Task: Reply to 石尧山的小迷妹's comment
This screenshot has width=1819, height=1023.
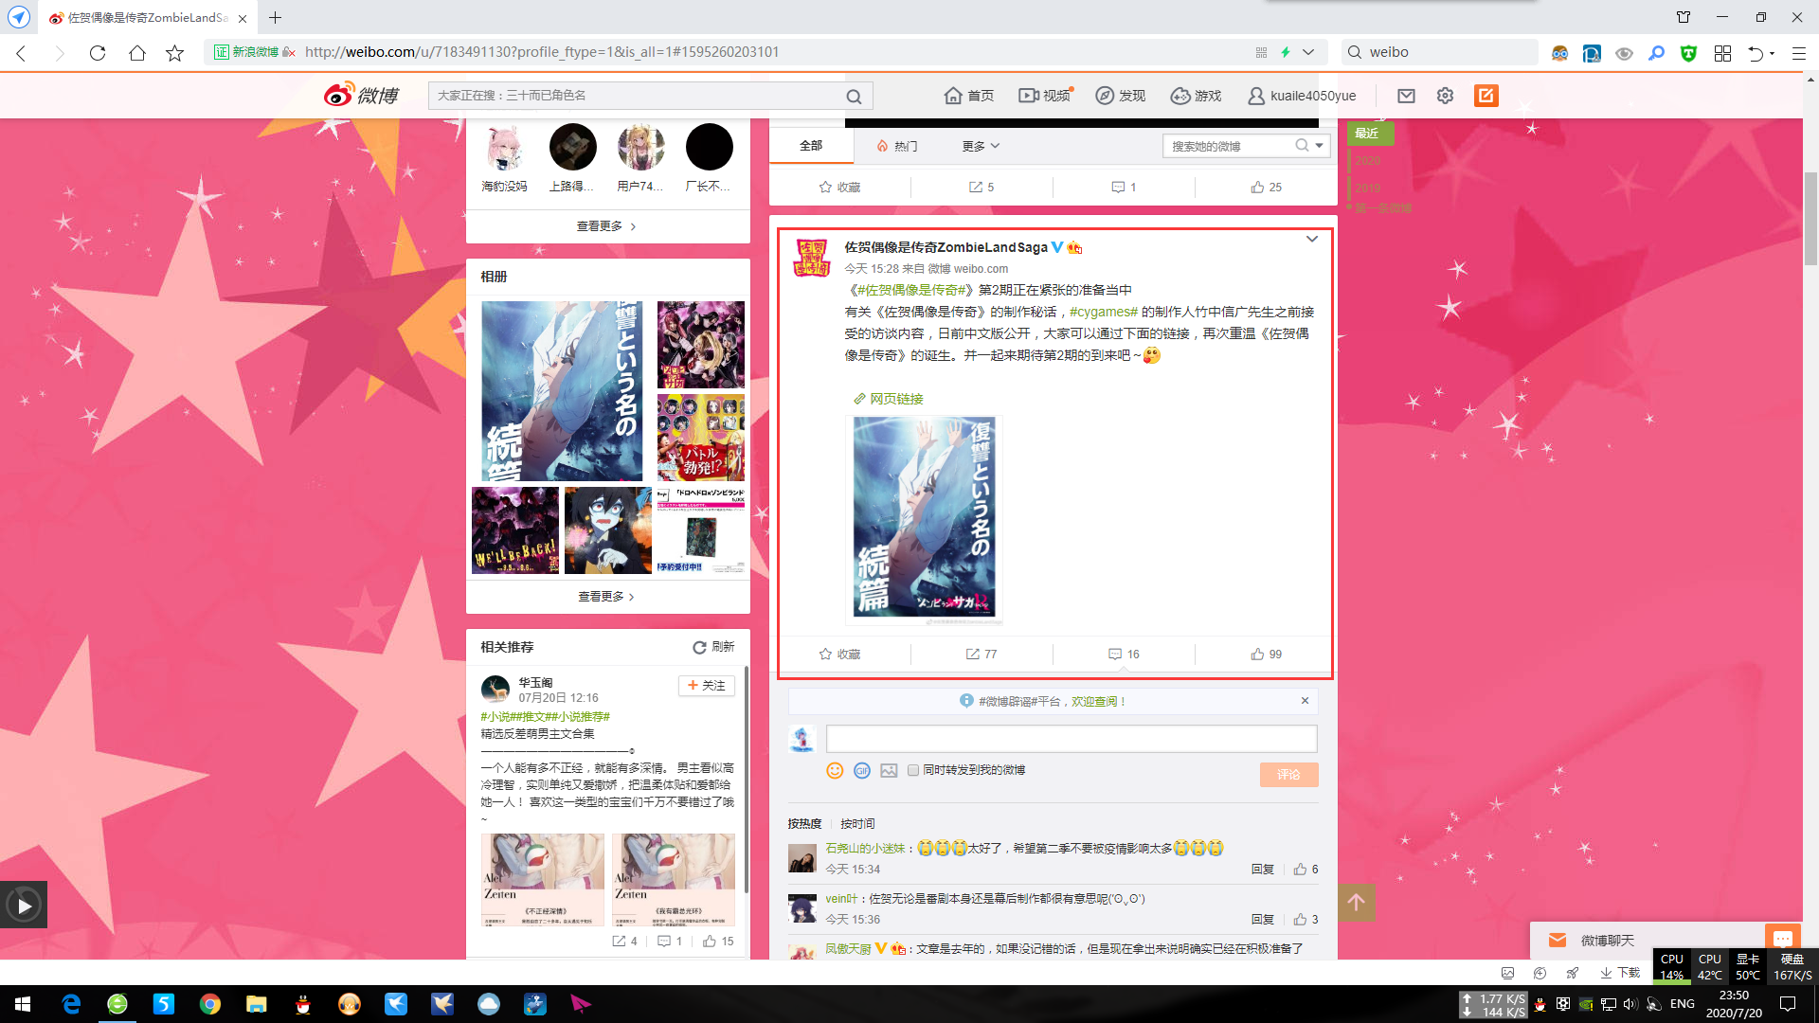Action: pyautogui.click(x=1262, y=869)
